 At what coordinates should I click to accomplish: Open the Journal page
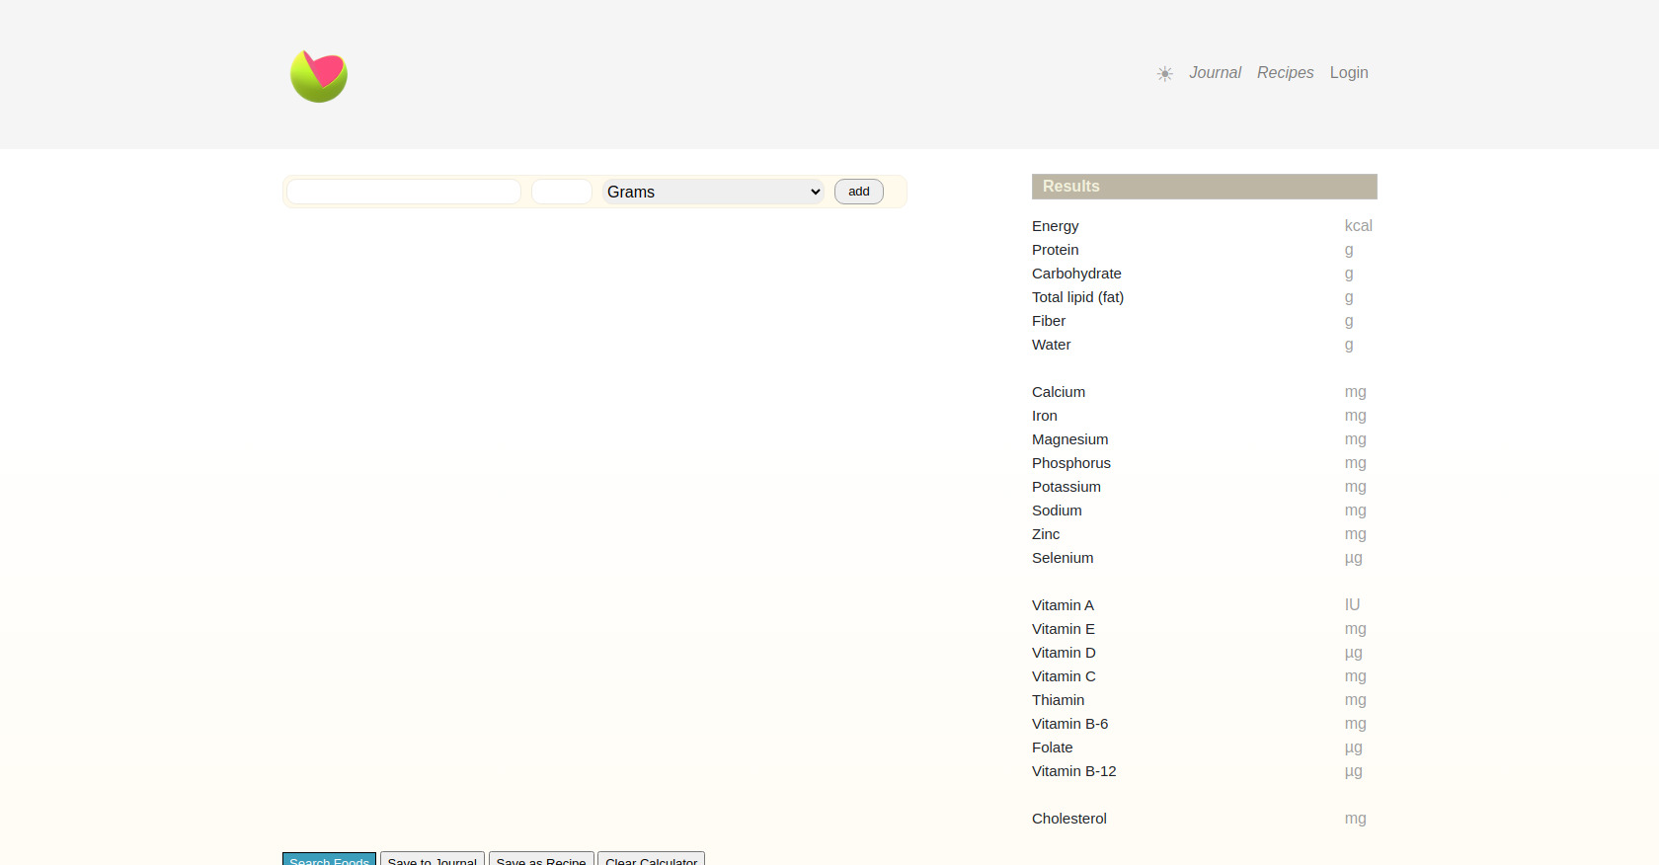pos(1215,73)
